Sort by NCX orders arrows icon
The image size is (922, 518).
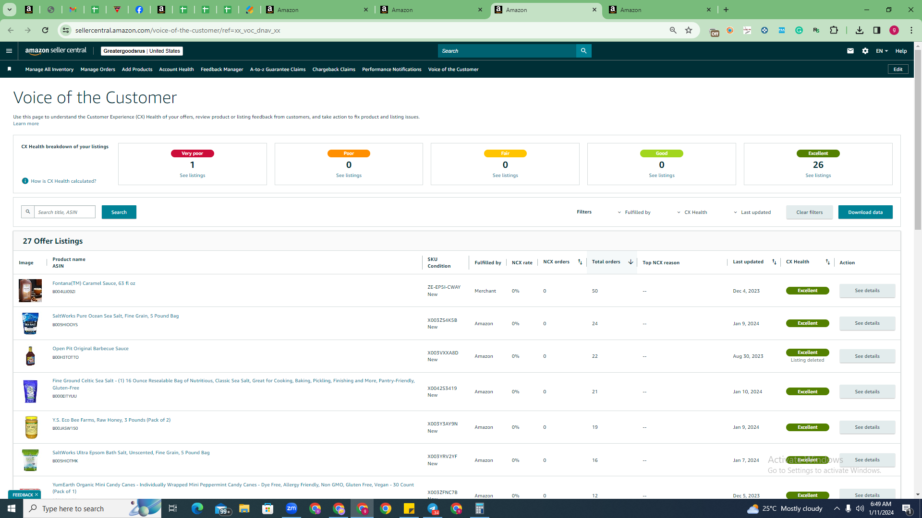coord(580,262)
